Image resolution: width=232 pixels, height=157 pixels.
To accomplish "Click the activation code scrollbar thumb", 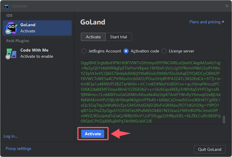I will point(224,120).
